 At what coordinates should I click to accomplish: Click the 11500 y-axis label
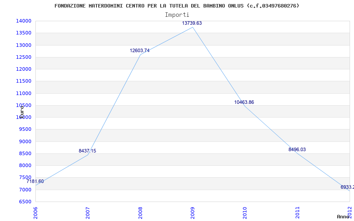coord(23,81)
